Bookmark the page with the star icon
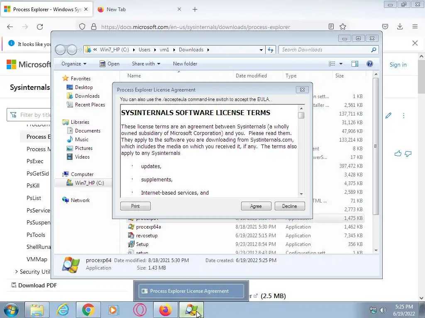Image resolution: width=425 pixels, height=318 pixels. pos(342,26)
